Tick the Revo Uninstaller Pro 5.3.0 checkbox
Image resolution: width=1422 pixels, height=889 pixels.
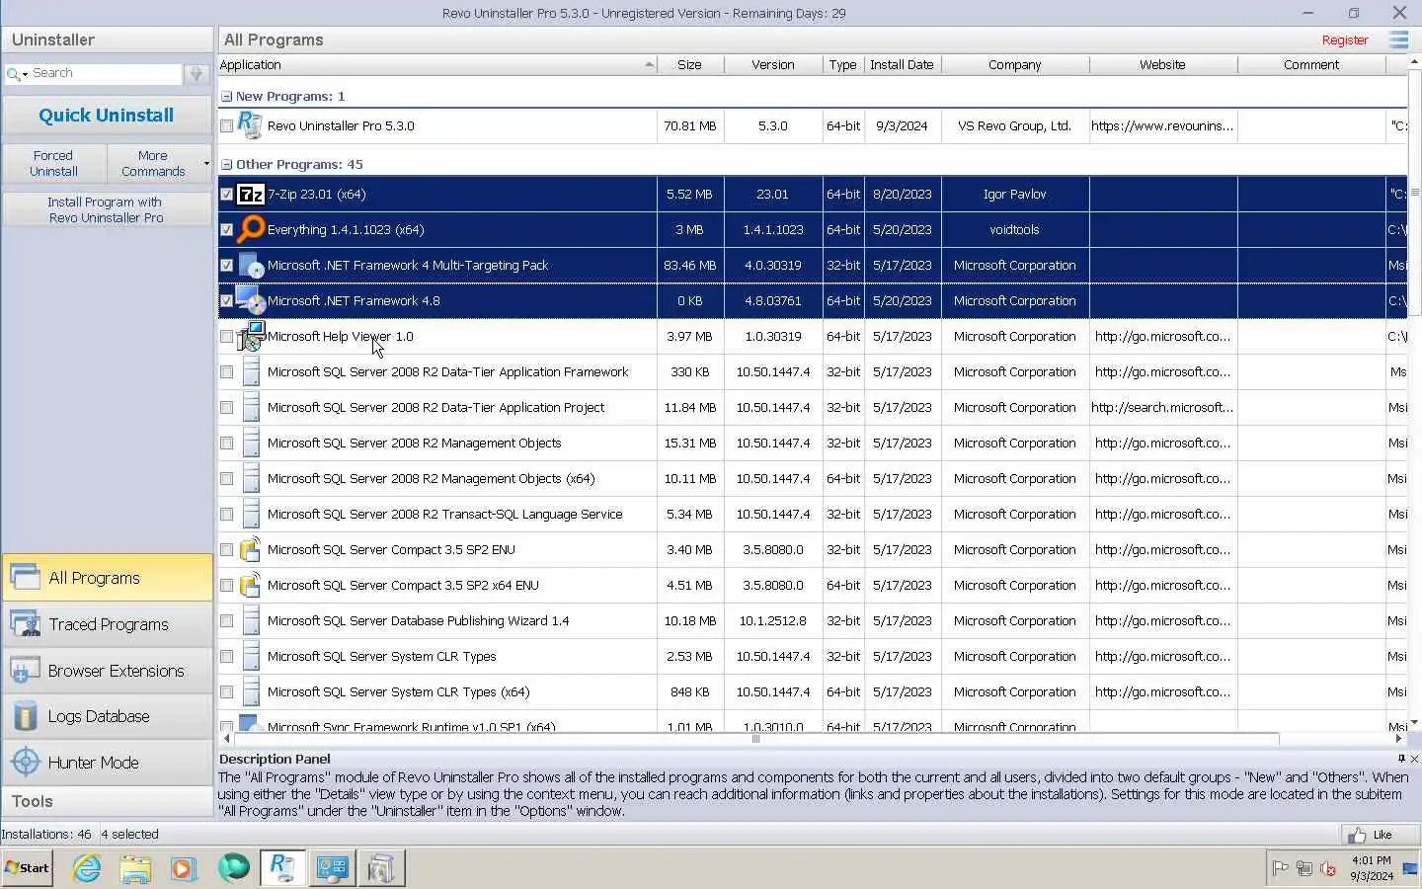pos(227,126)
